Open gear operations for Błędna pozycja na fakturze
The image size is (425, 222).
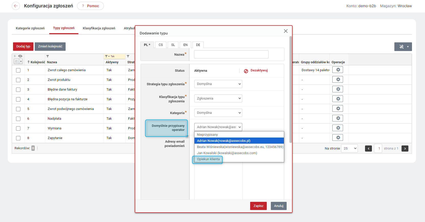click(338, 99)
